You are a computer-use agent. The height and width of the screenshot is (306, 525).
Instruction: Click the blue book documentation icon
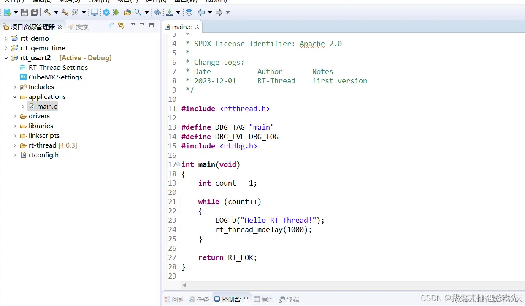click(157, 12)
